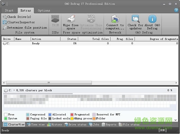Sort by the Drive column header
The image size is (180, 134).
click(x=8, y=39)
